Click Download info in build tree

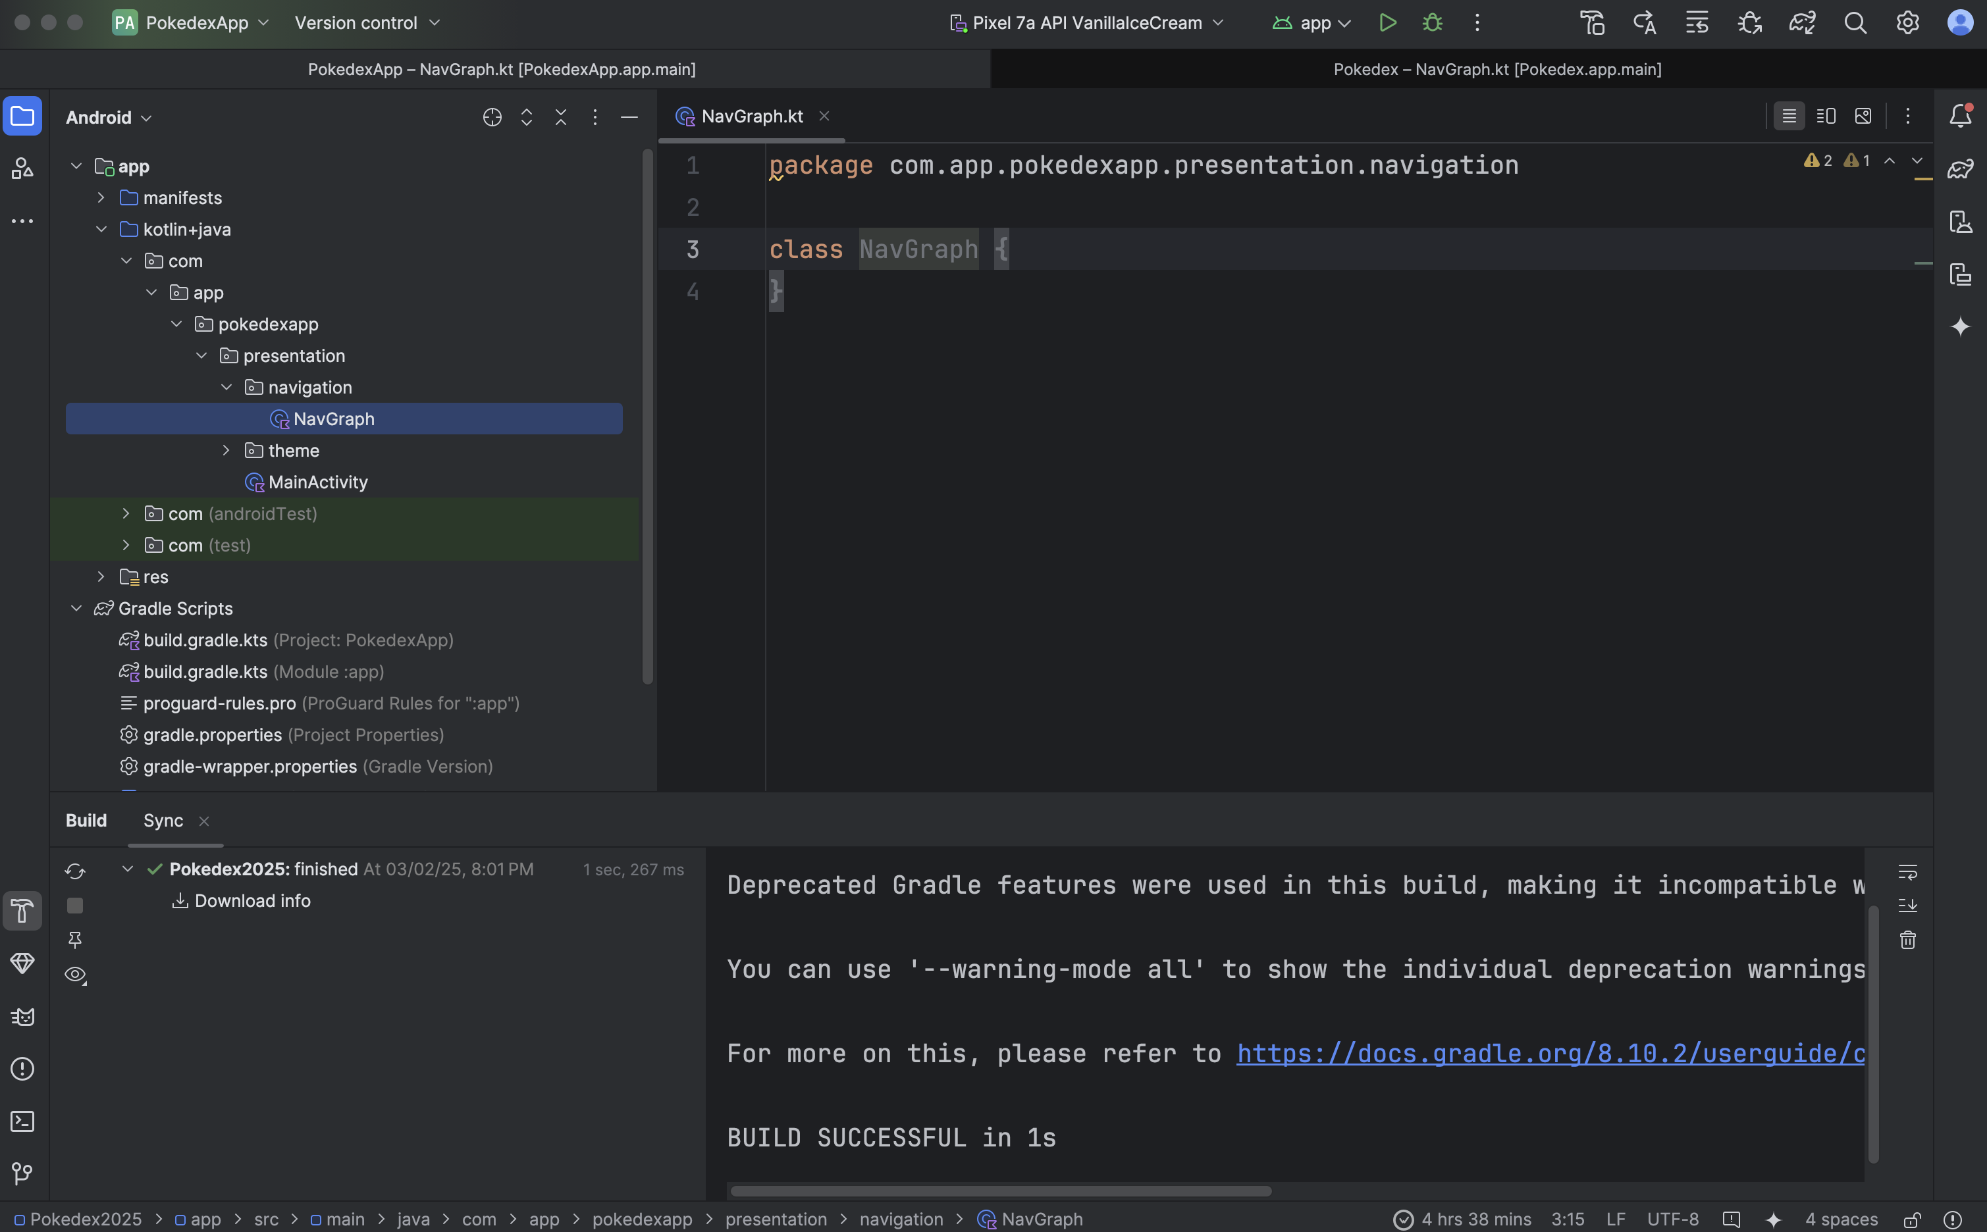click(252, 900)
